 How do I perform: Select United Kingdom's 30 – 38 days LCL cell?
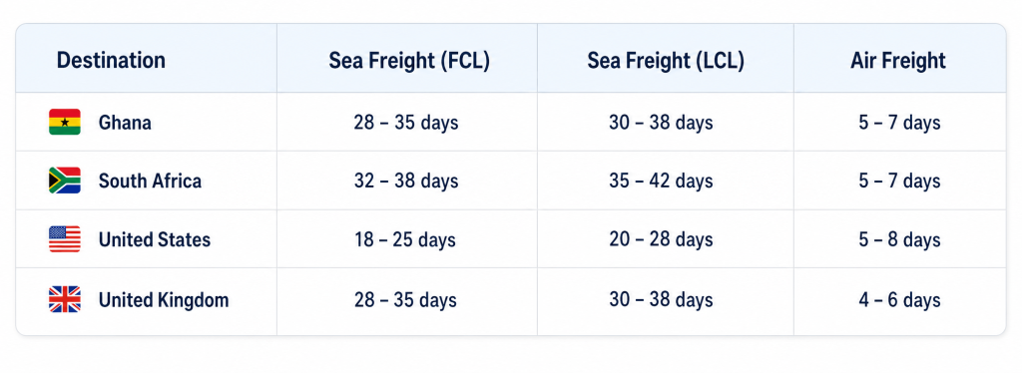click(x=661, y=300)
